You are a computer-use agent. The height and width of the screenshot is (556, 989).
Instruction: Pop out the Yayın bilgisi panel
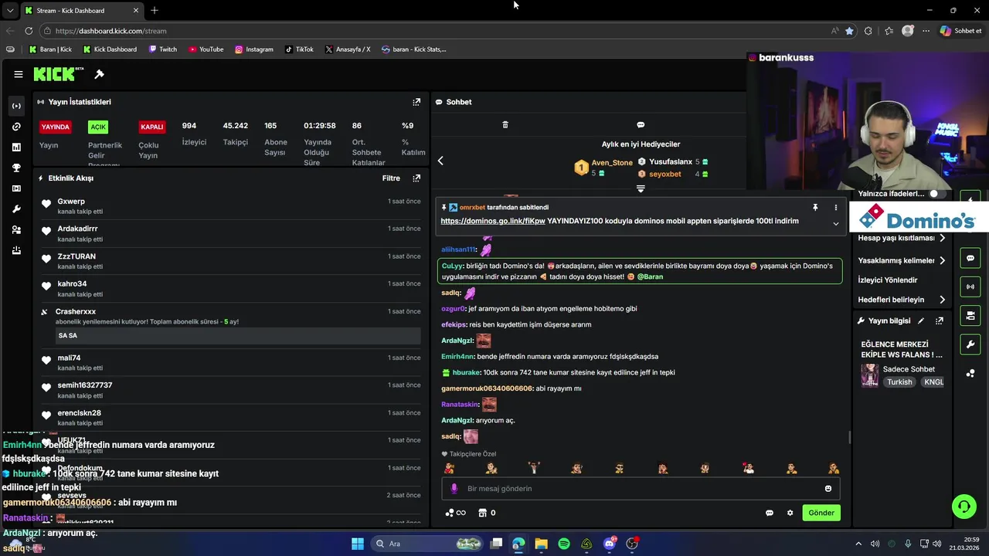(940, 320)
